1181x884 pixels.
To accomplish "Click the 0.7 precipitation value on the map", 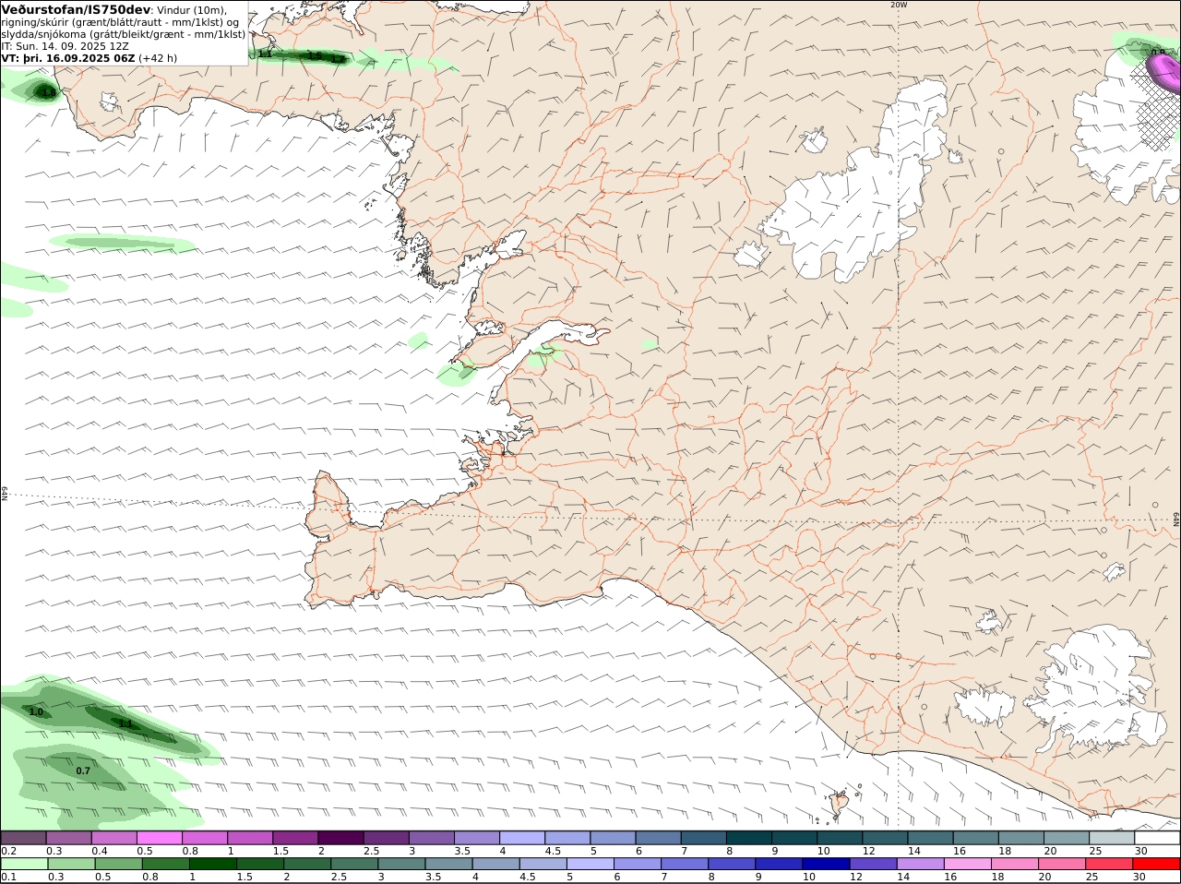I will (x=83, y=771).
